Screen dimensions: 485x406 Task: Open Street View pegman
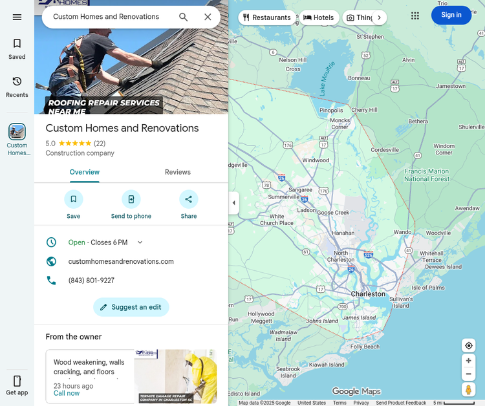click(x=469, y=389)
